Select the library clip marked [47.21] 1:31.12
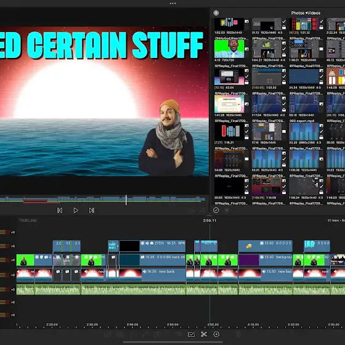 coord(304,24)
